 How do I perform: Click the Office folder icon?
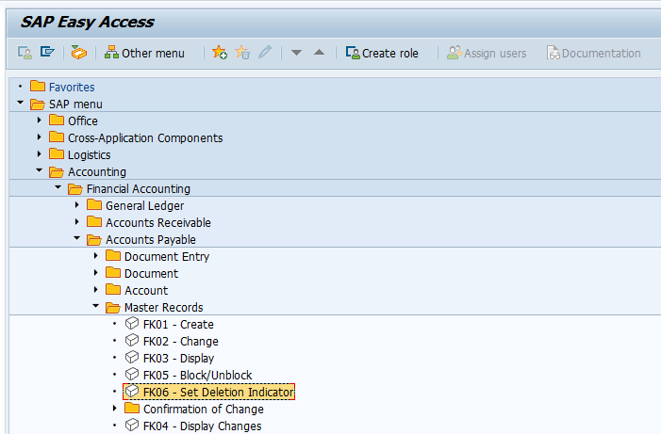[57, 120]
